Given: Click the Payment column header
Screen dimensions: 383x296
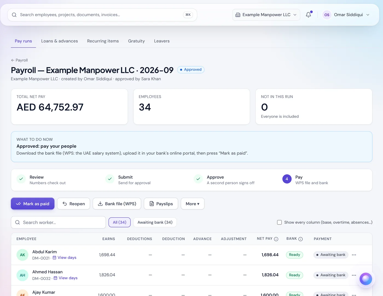Looking at the screenshot, I should [x=323, y=239].
